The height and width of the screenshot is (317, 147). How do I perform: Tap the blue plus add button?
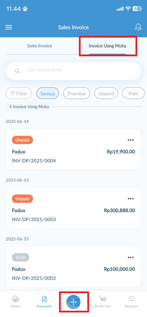[73, 302]
